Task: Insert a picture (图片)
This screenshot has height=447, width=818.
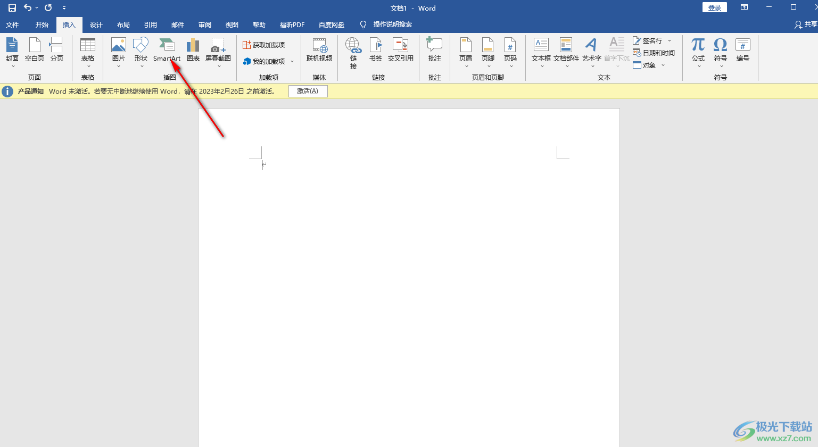Action: click(119, 52)
